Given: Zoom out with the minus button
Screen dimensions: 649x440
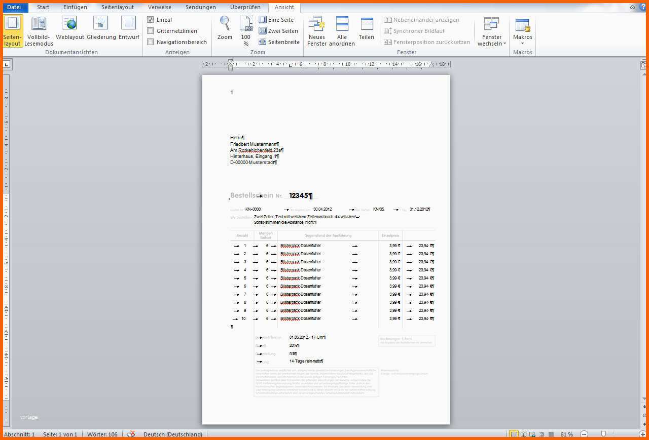Looking at the screenshot, I should (584, 434).
